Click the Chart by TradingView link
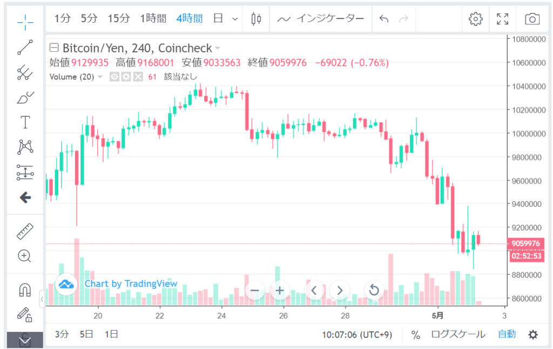This screenshot has height=349, width=553. 131,284
